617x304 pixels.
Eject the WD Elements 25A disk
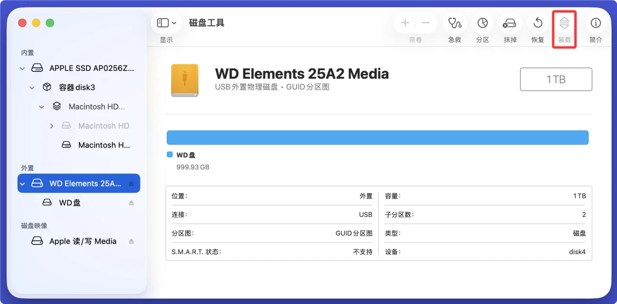[x=131, y=184]
